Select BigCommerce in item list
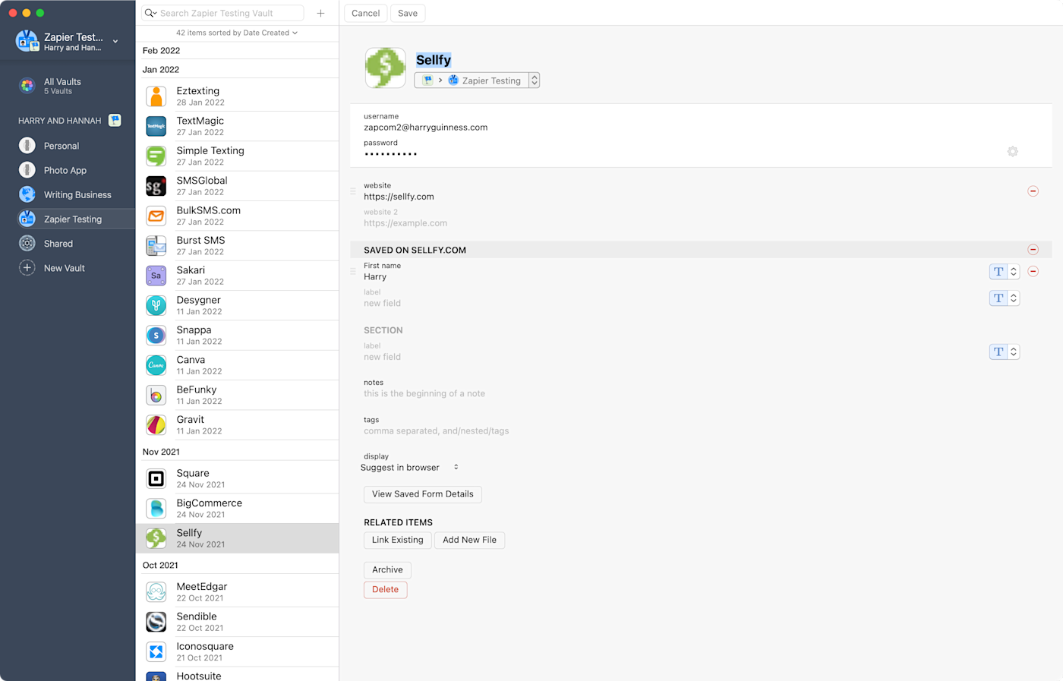Image resolution: width=1063 pixels, height=681 pixels. (x=237, y=508)
